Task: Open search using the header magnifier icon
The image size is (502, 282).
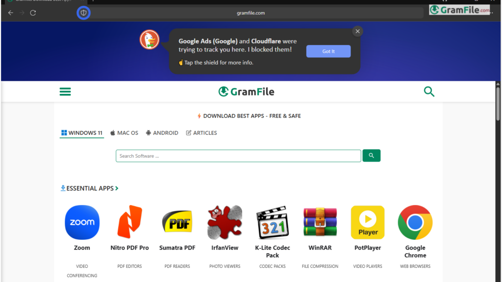Action: coord(429,92)
